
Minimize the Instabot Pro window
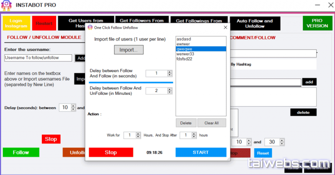point(317,5)
